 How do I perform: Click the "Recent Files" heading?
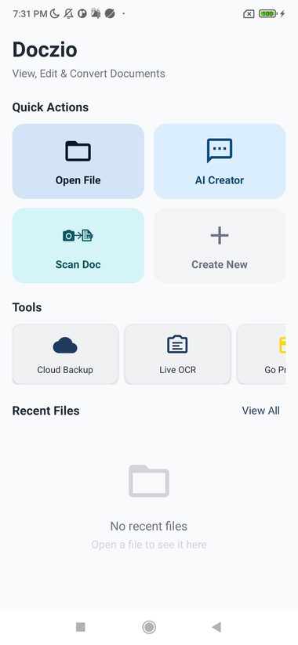(45, 411)
